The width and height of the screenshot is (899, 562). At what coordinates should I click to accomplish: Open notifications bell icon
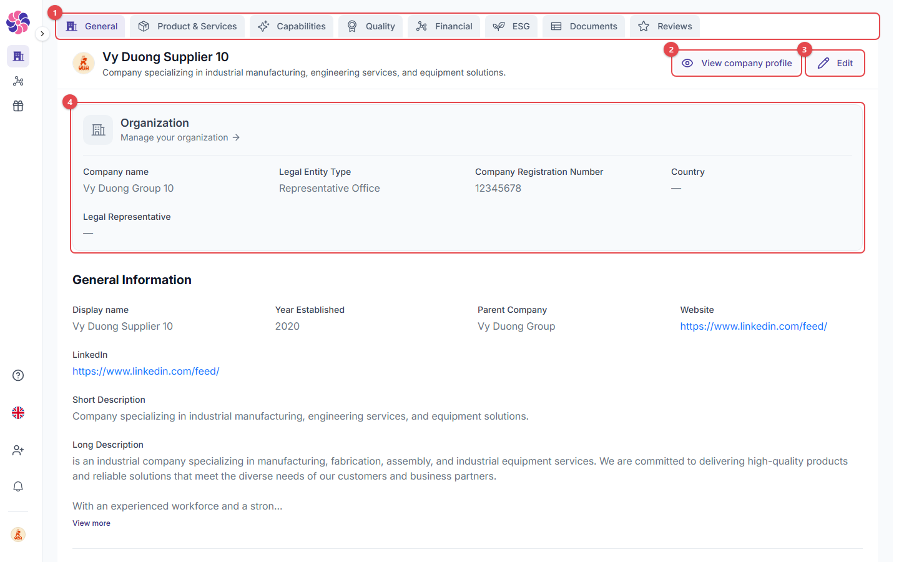[x=18, y=486]
